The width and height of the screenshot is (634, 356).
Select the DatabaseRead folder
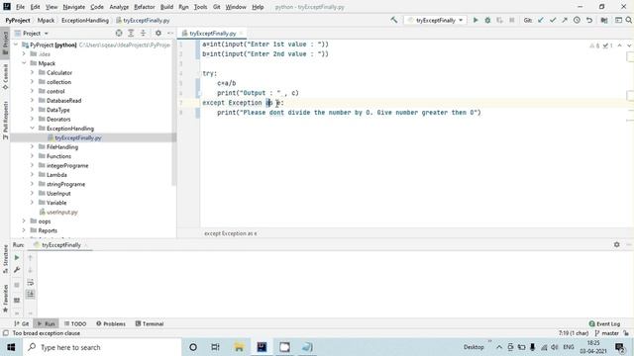tap(63, 101)
